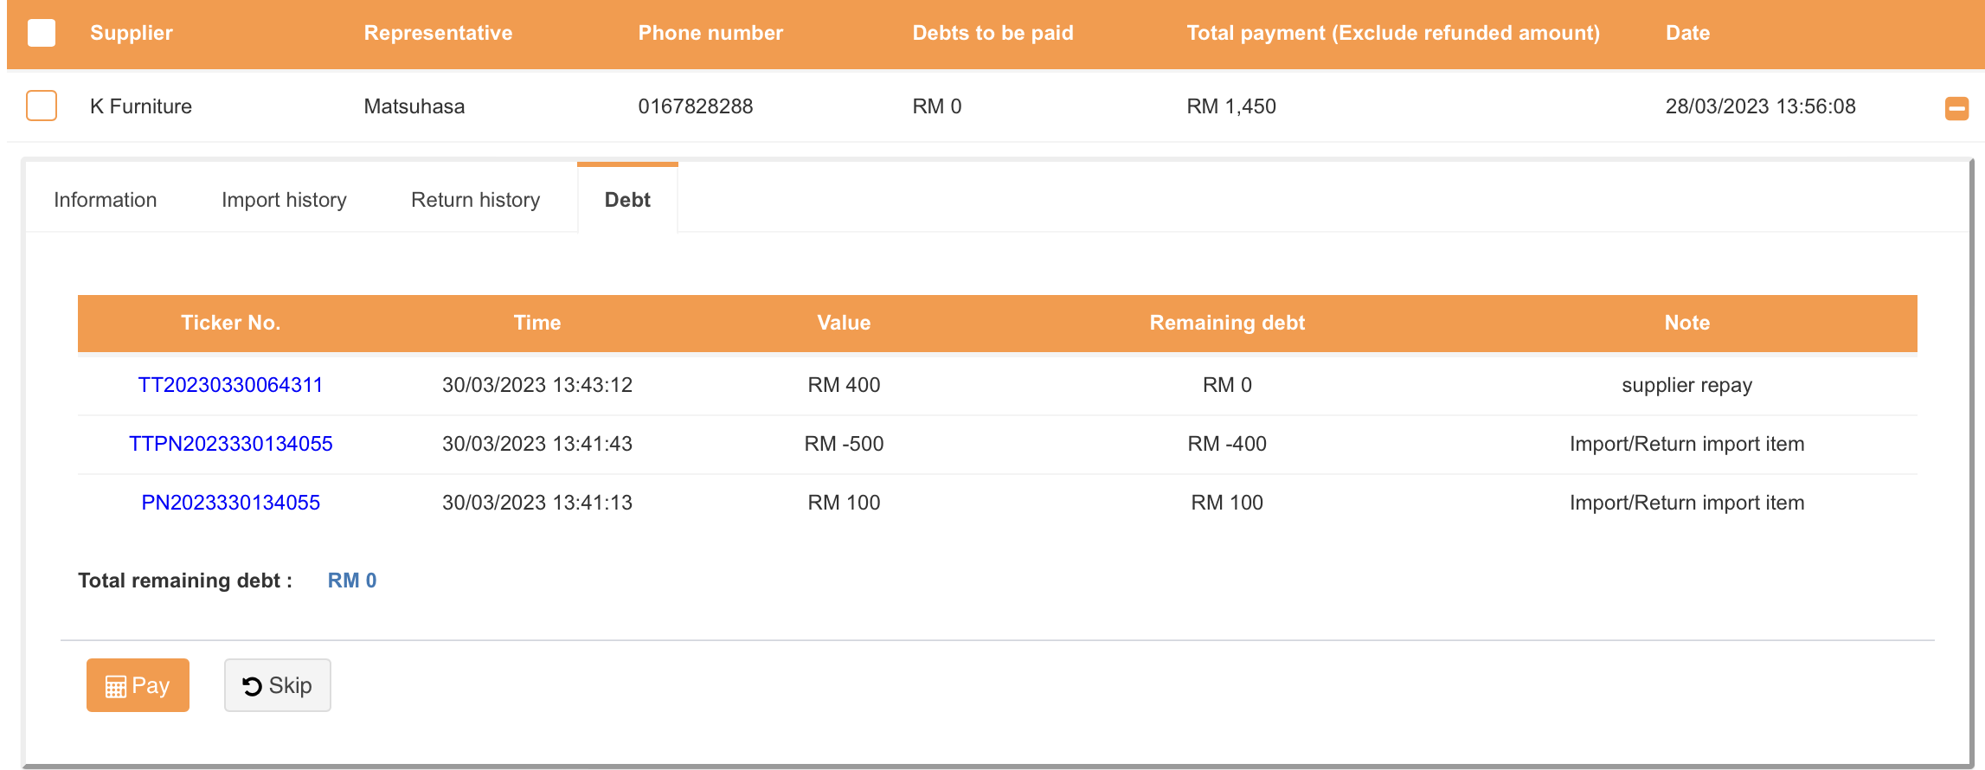Click the Debts to be paid header

[x=992, y=33]
